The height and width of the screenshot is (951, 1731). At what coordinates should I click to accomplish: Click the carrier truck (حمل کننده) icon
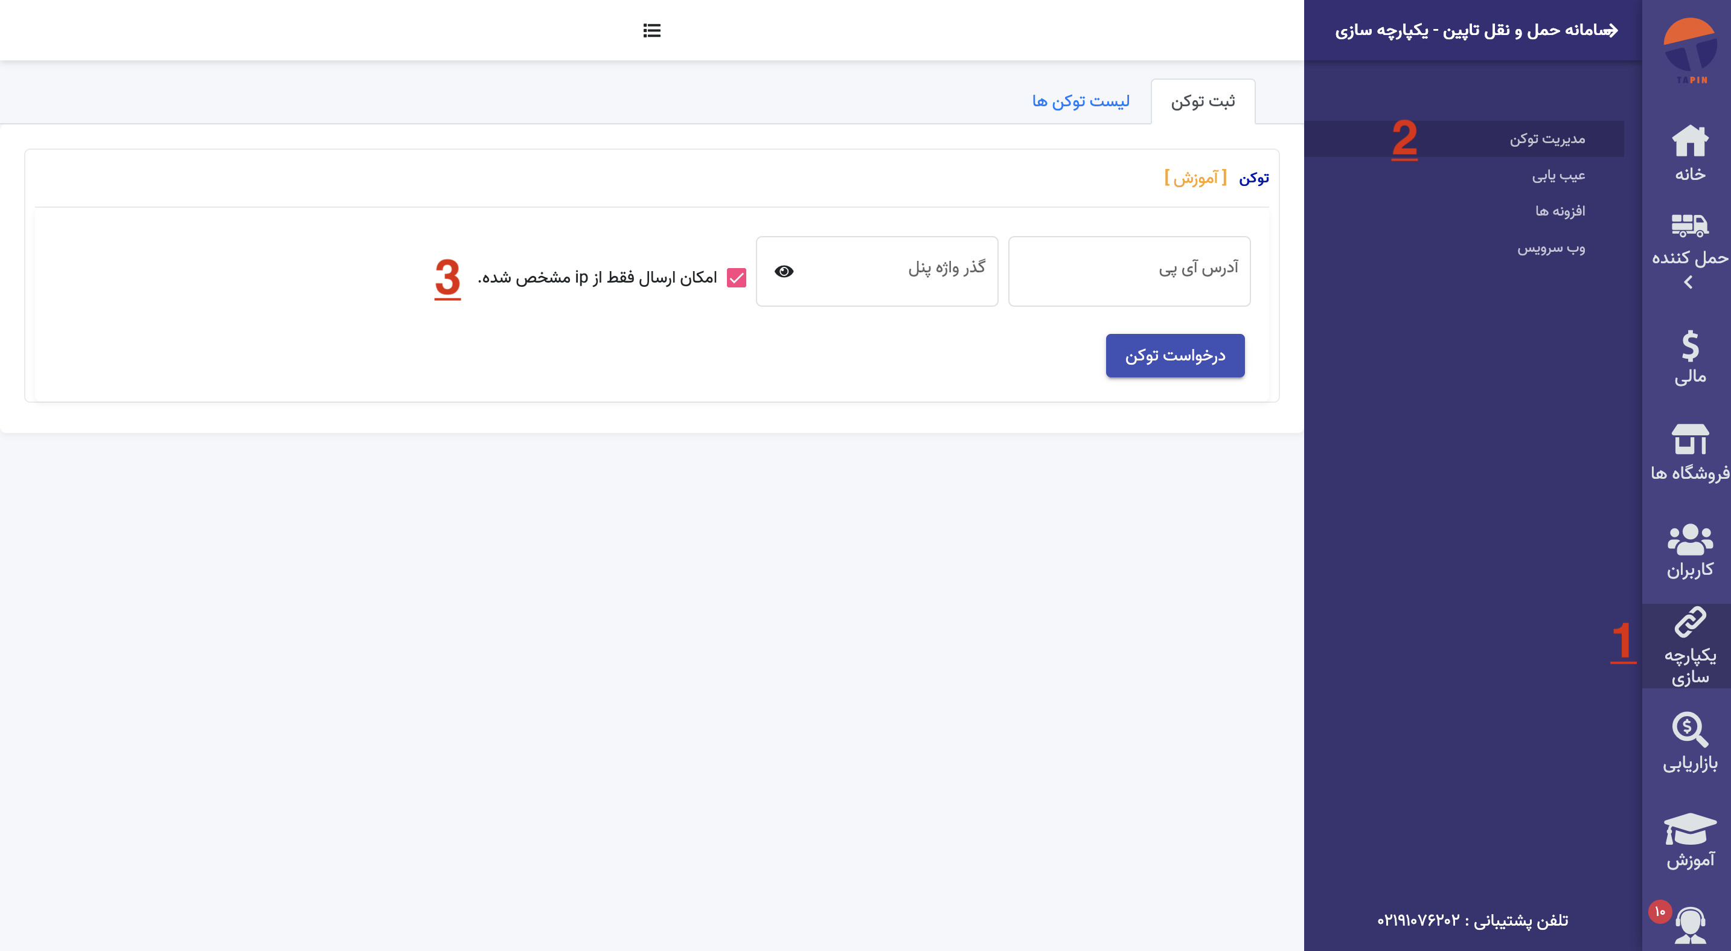tap(1689, 226)
